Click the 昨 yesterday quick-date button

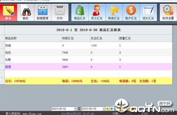(x=112, y=109)
